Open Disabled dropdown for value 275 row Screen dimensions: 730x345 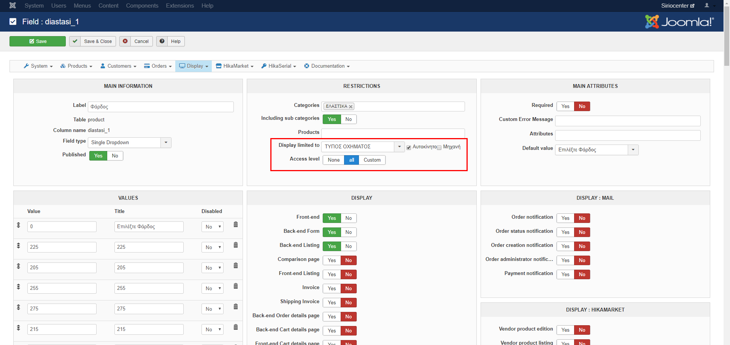[213, 309]
